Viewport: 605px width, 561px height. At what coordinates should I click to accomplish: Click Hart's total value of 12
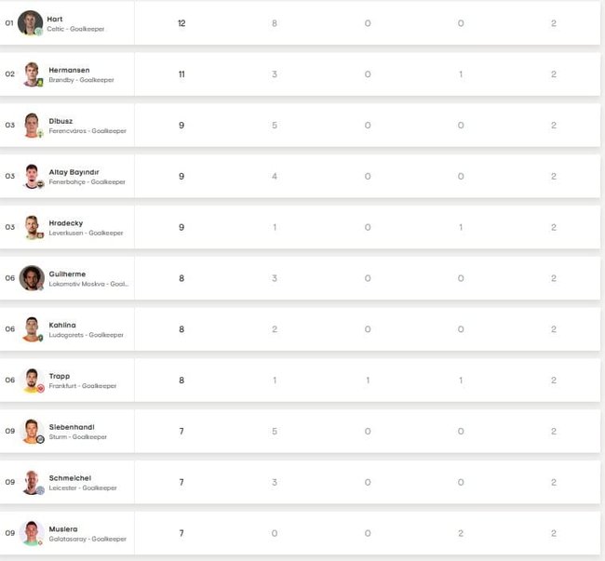[x=181, y=23]
